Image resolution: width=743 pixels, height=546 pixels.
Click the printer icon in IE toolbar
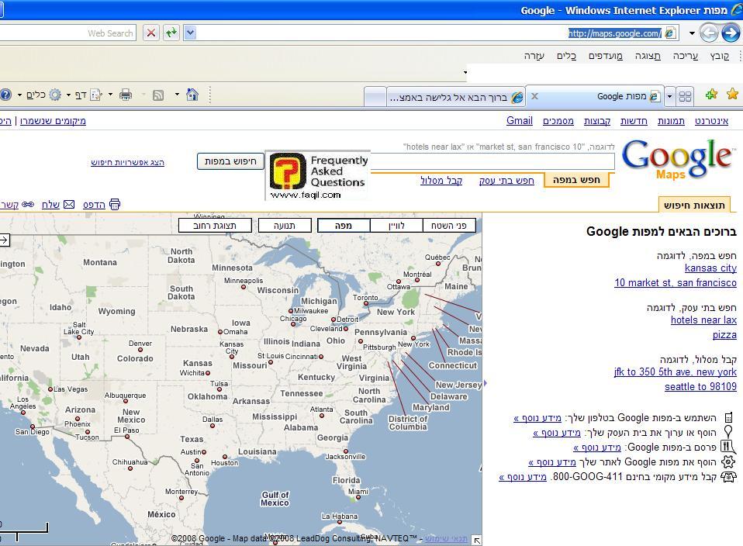pyautogui.click(x=126, y=95)
